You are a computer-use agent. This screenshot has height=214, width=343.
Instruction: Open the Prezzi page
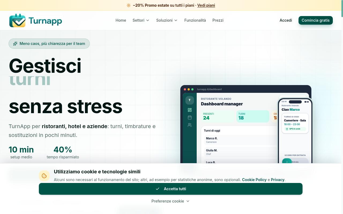click(218, 20)
